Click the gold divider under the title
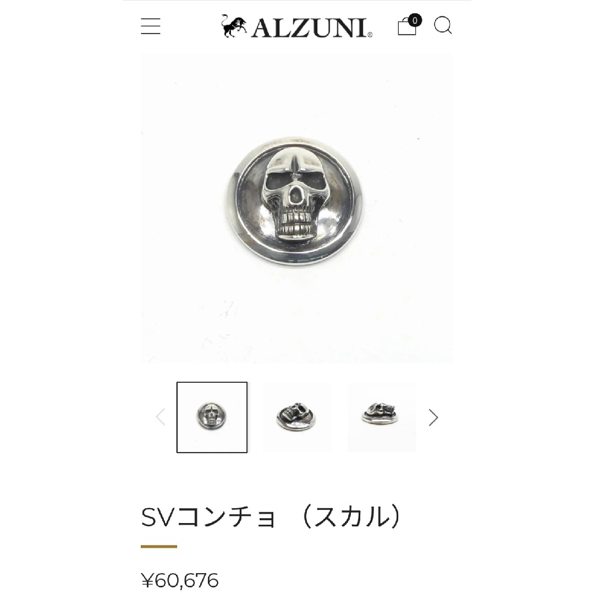The height and width of the screenshot is (594, 594). (x=159, y=546)
